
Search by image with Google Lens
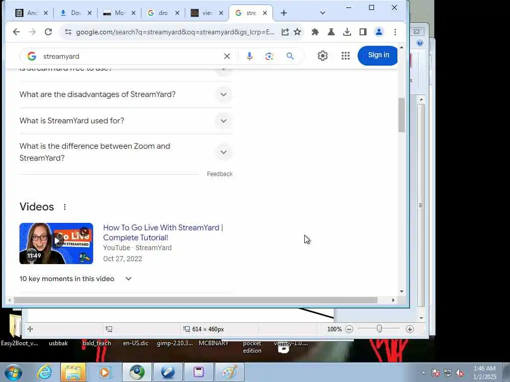point(269,56)
